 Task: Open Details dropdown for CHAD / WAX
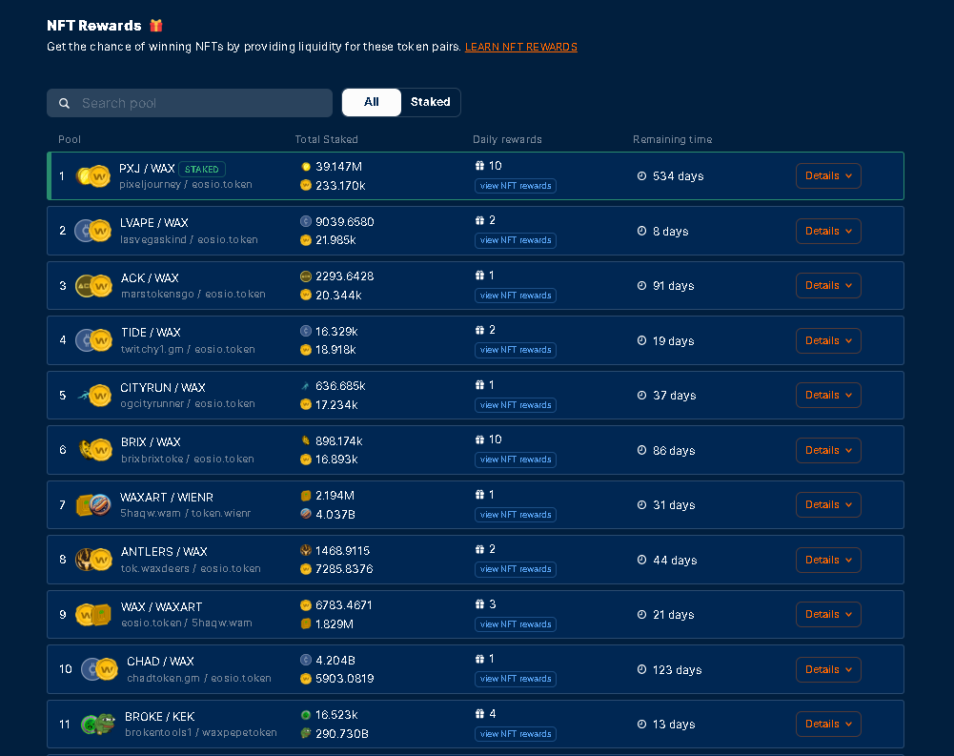(x=827, y=669)
